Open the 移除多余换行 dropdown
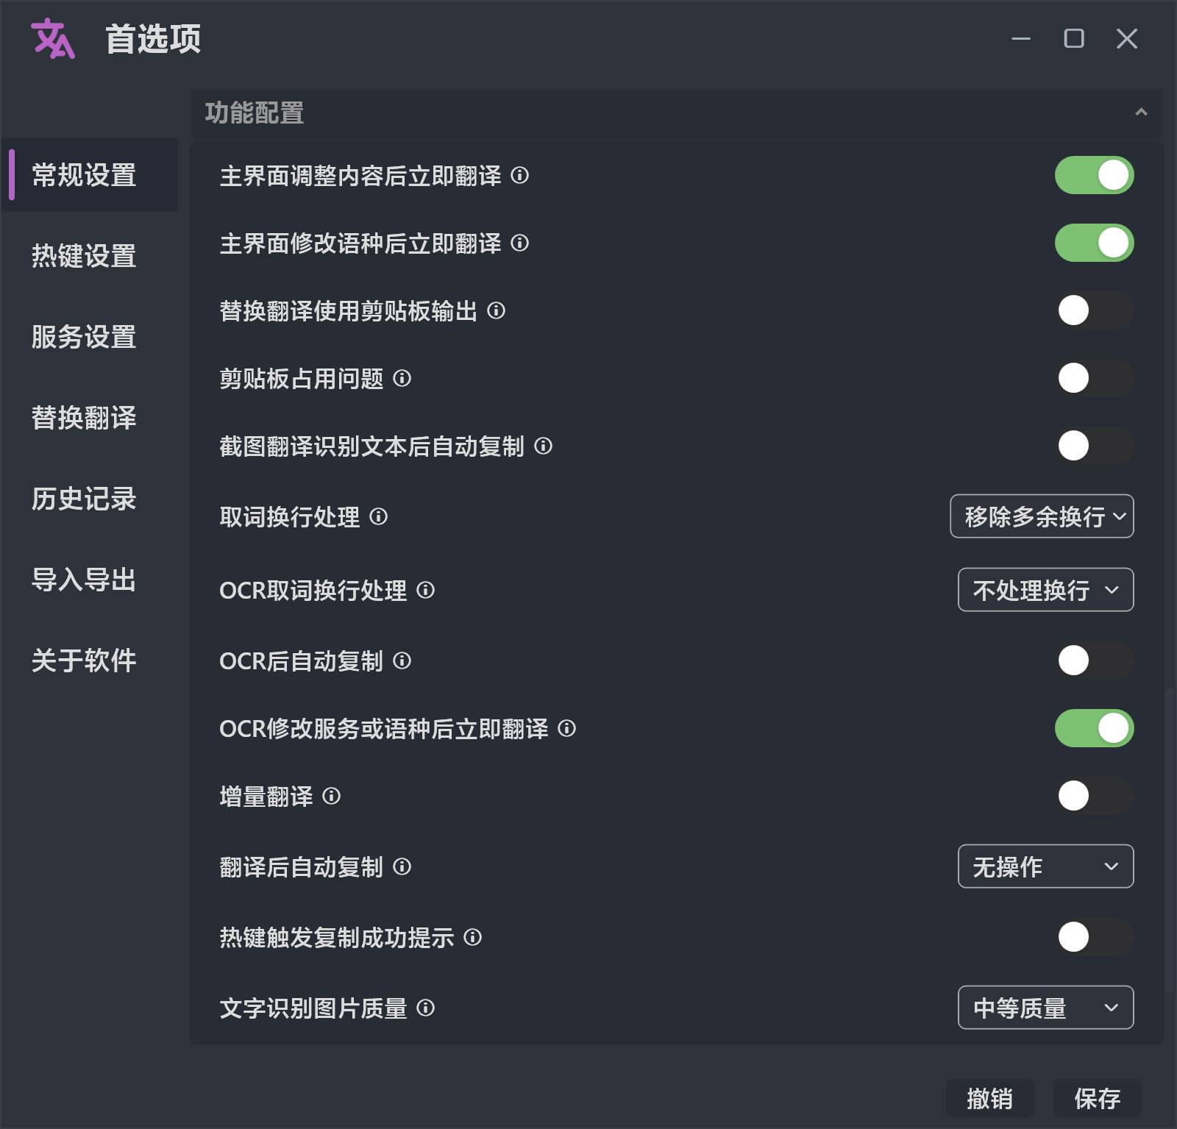 tap(1042, 516)
